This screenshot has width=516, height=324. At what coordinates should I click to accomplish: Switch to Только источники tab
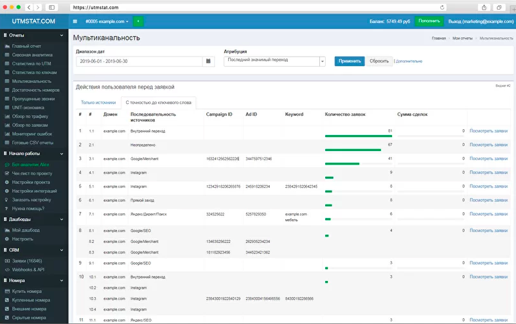(x=98, y=102)
